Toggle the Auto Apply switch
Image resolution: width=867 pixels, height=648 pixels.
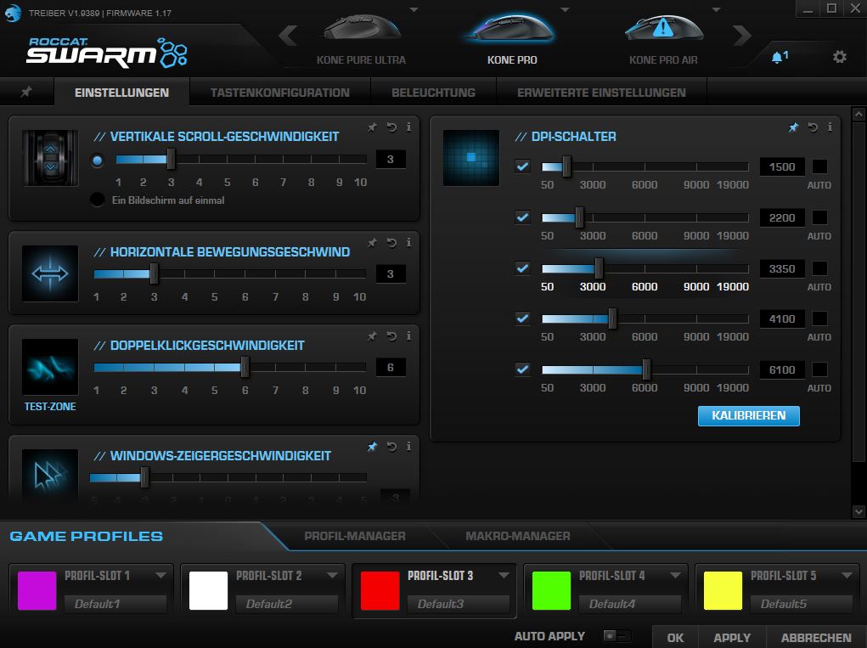[616, 636]
